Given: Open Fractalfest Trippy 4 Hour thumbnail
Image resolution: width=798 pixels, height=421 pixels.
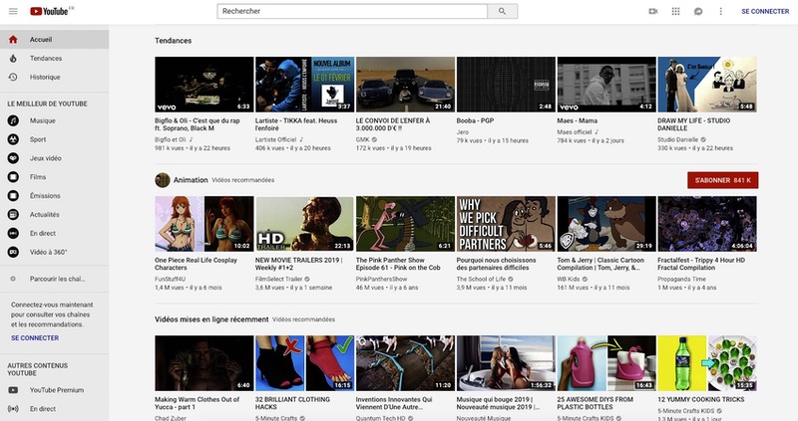Looking at the screenshot, I should pyautogui.click(x=707, y=224).
